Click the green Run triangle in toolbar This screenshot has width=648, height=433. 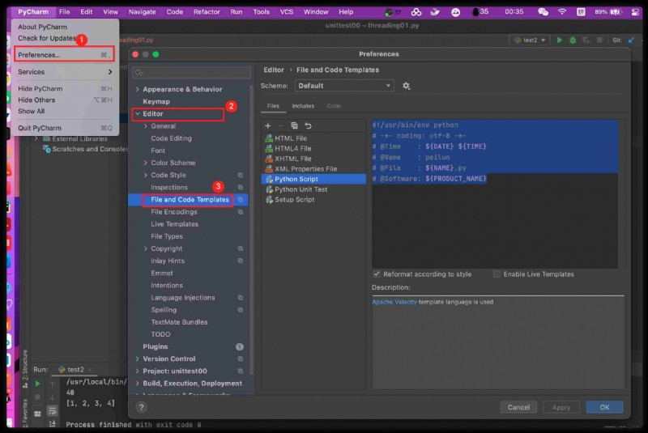(x=559, y=40)
